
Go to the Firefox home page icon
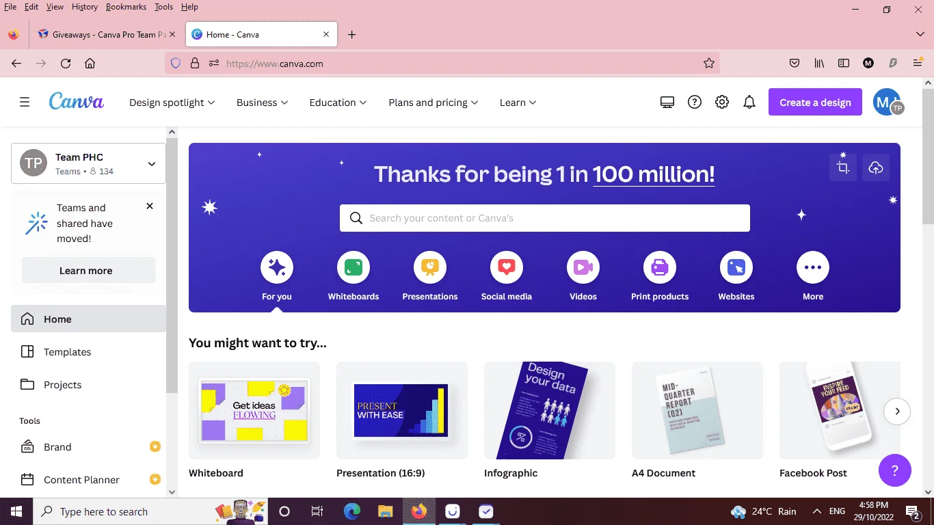[90, 64]
